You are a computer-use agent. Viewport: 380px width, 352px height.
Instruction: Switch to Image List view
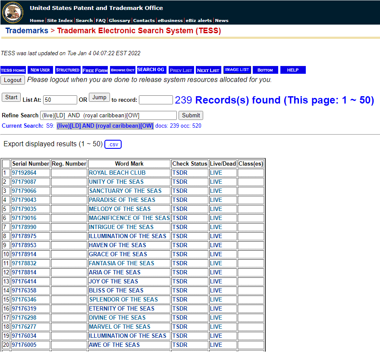(237, 70)
